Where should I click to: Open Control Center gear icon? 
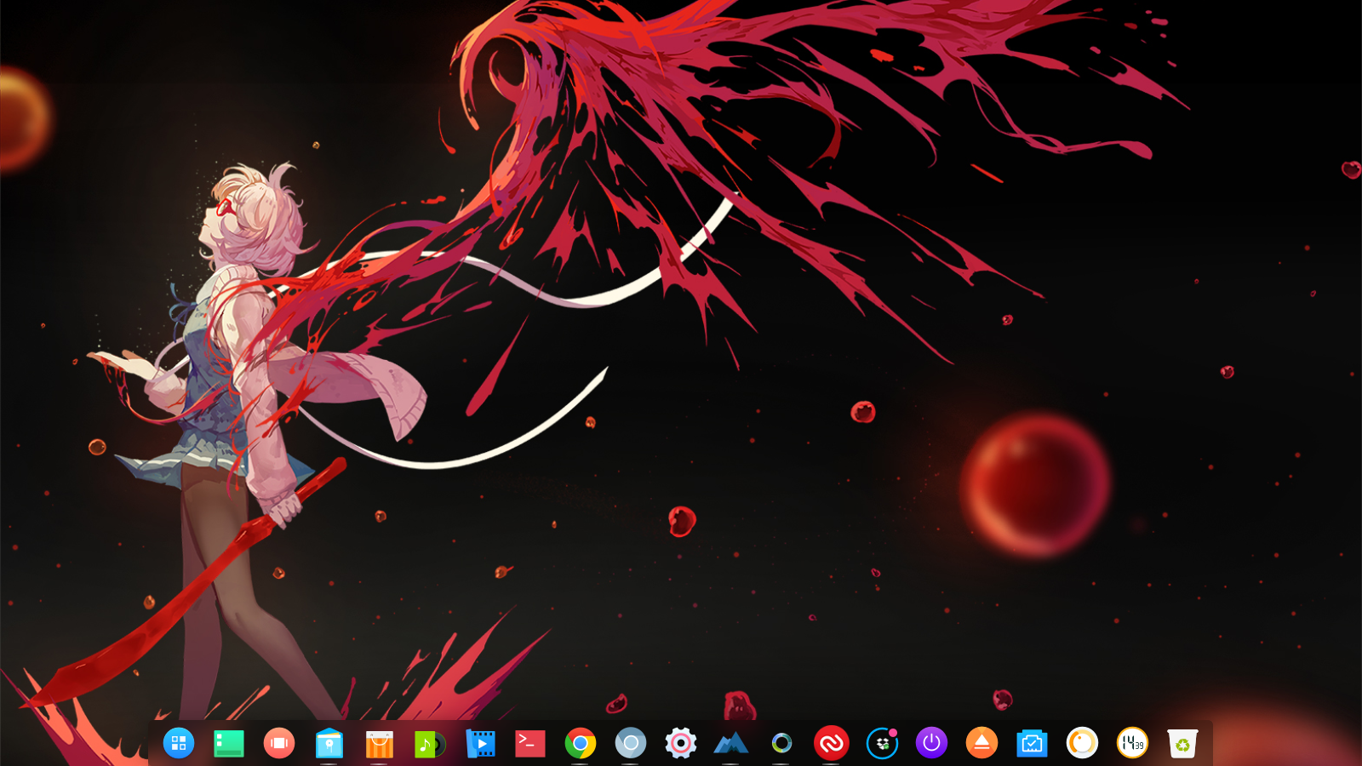point(681,743)
